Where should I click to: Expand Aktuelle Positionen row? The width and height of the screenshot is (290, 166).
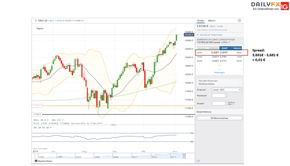coord(219,81)
